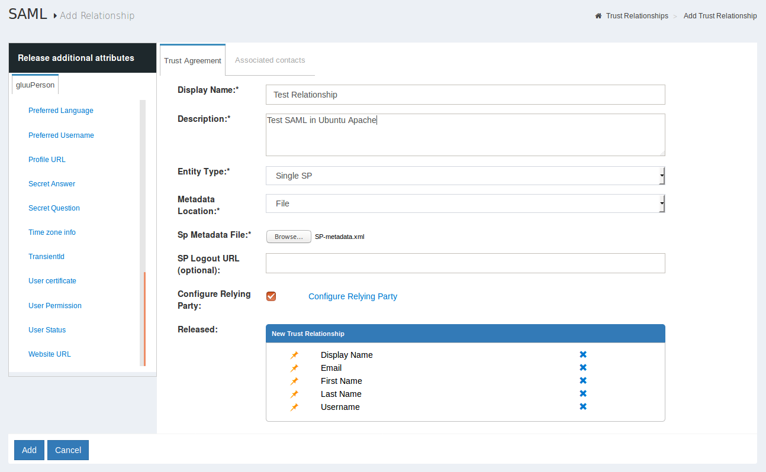The image size is (766, 472).
Task: Remove the Display Name released attribute
Action: tap(583, 354)
